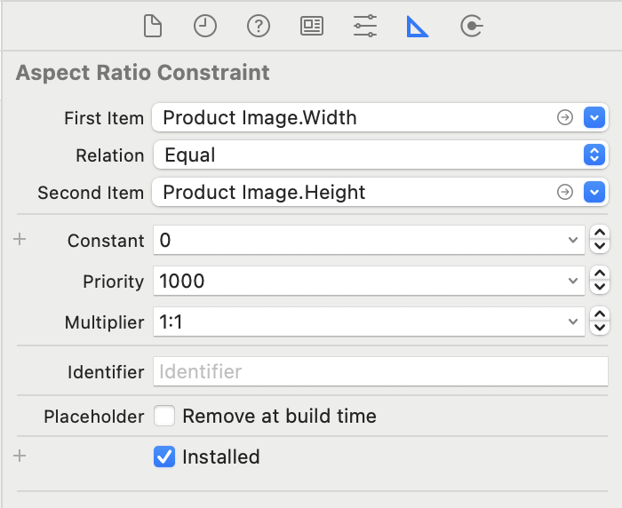Open the Attributes inspector tab
Viewport: 622px width, 508px height.
365,27
